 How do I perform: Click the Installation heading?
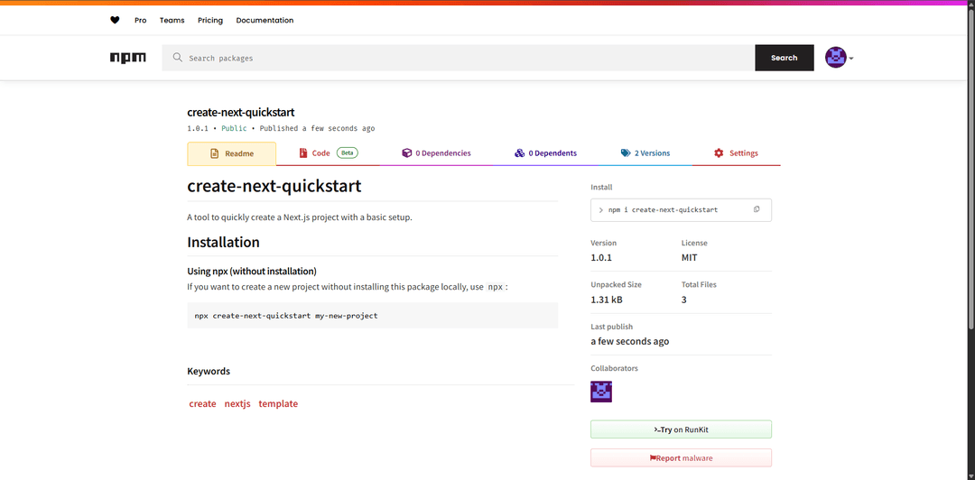223,242
